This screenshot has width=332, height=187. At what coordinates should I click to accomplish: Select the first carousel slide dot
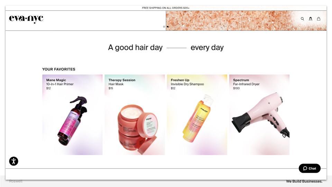(164, 27)
